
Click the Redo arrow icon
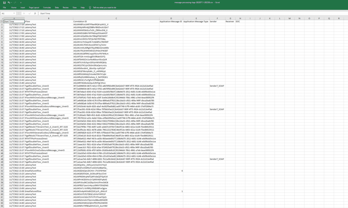(15, 2)
